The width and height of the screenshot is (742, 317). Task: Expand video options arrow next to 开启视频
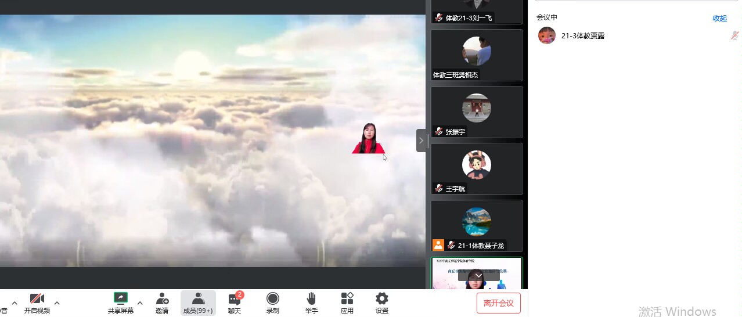point(57,302)
